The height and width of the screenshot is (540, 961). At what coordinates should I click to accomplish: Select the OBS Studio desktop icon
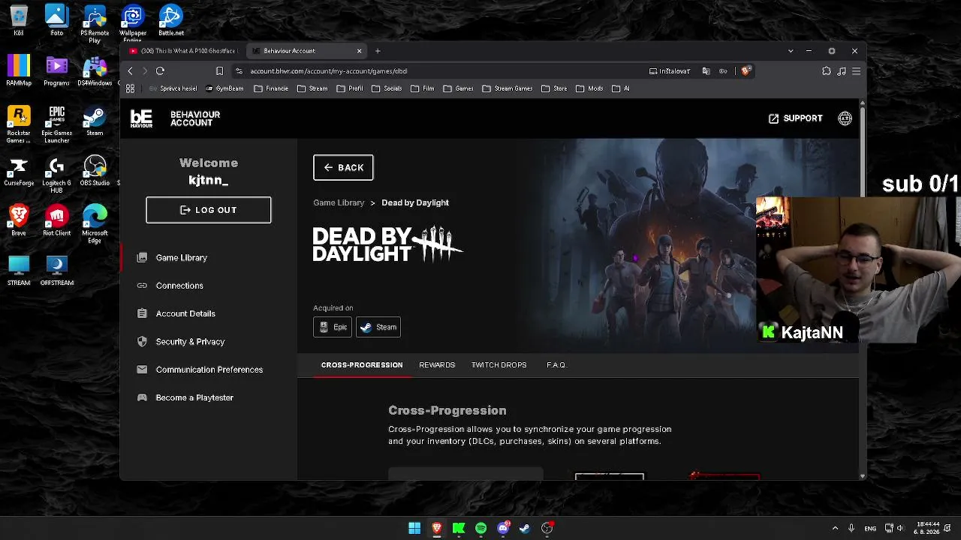[x=95, y=172]
